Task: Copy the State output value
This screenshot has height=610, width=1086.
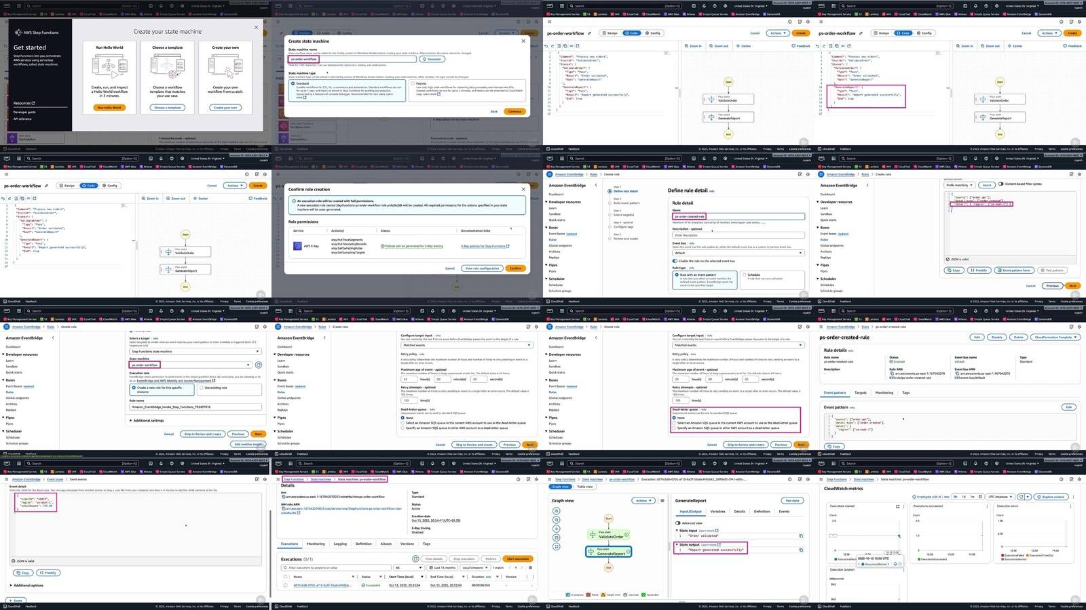Action: pos(801,550)
